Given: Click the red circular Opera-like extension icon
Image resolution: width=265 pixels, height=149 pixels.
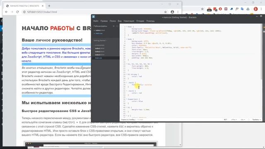Looking at the screenshot, I should (x=220, y=9).
